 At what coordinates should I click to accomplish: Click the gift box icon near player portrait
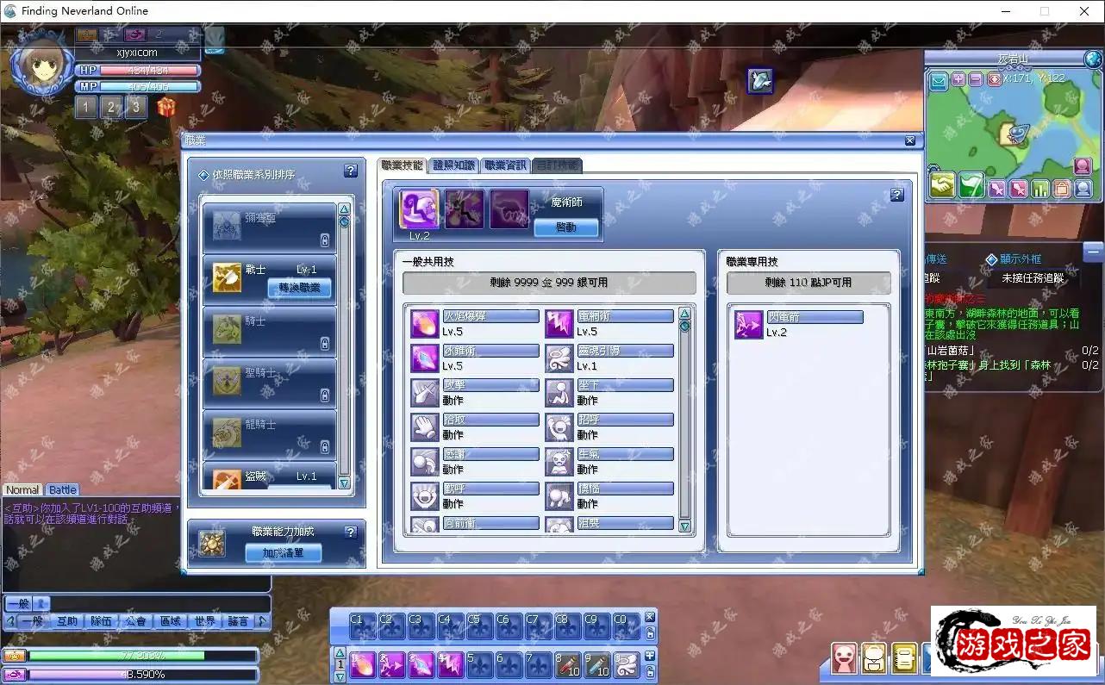165,107
